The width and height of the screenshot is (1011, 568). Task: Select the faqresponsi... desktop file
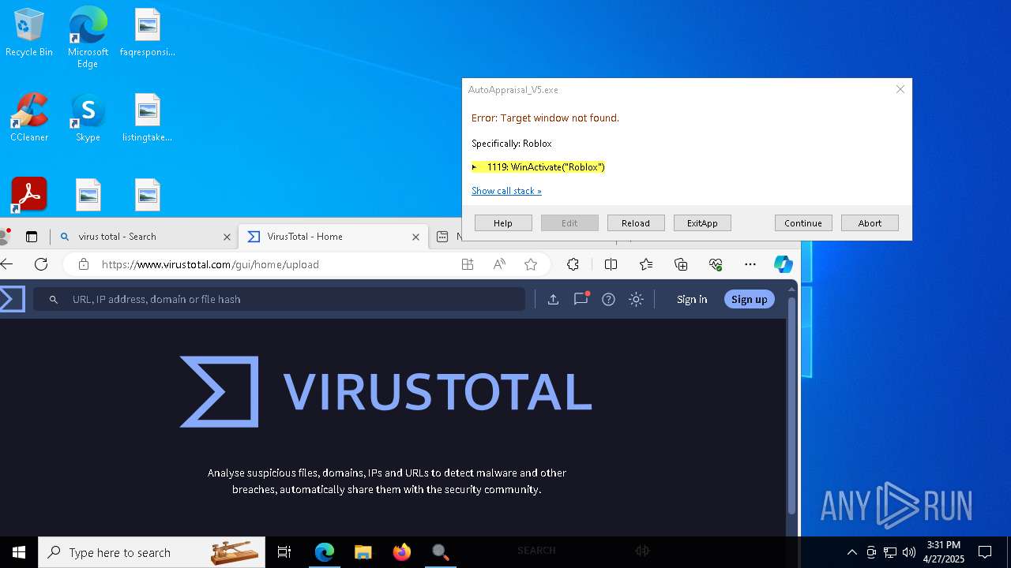[147, 33]
